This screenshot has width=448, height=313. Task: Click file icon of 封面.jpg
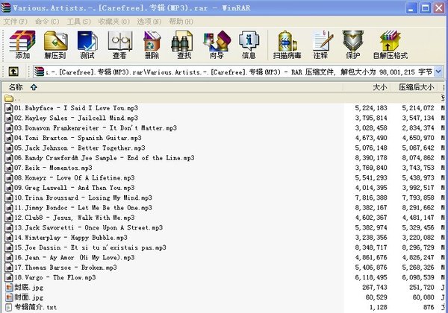9,297
